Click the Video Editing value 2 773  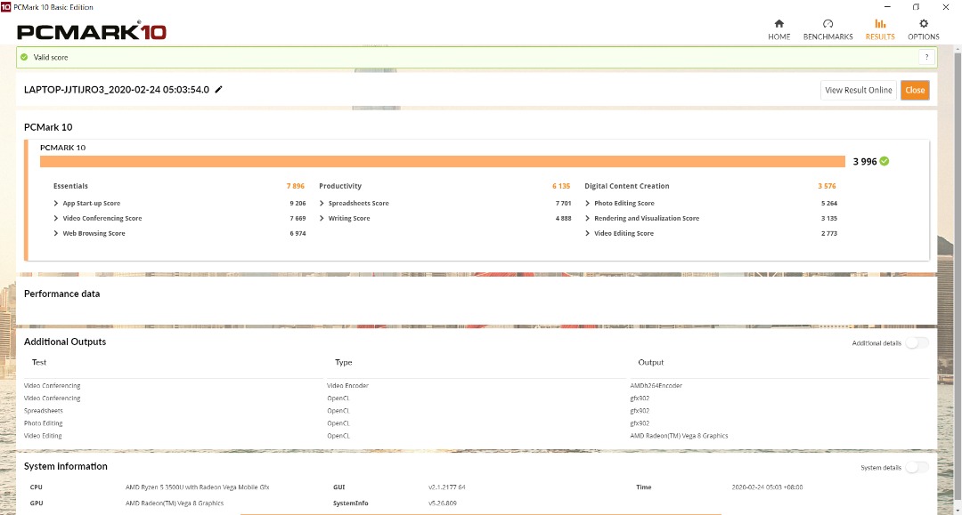(x=829, y=233)
